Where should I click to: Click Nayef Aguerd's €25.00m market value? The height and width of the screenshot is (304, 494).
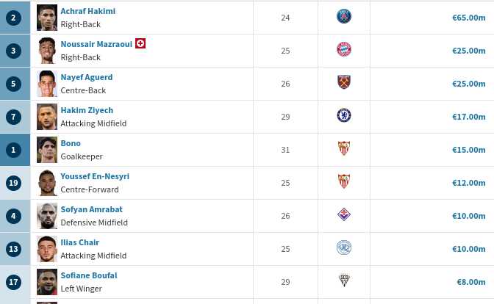[x=468, y=84]
